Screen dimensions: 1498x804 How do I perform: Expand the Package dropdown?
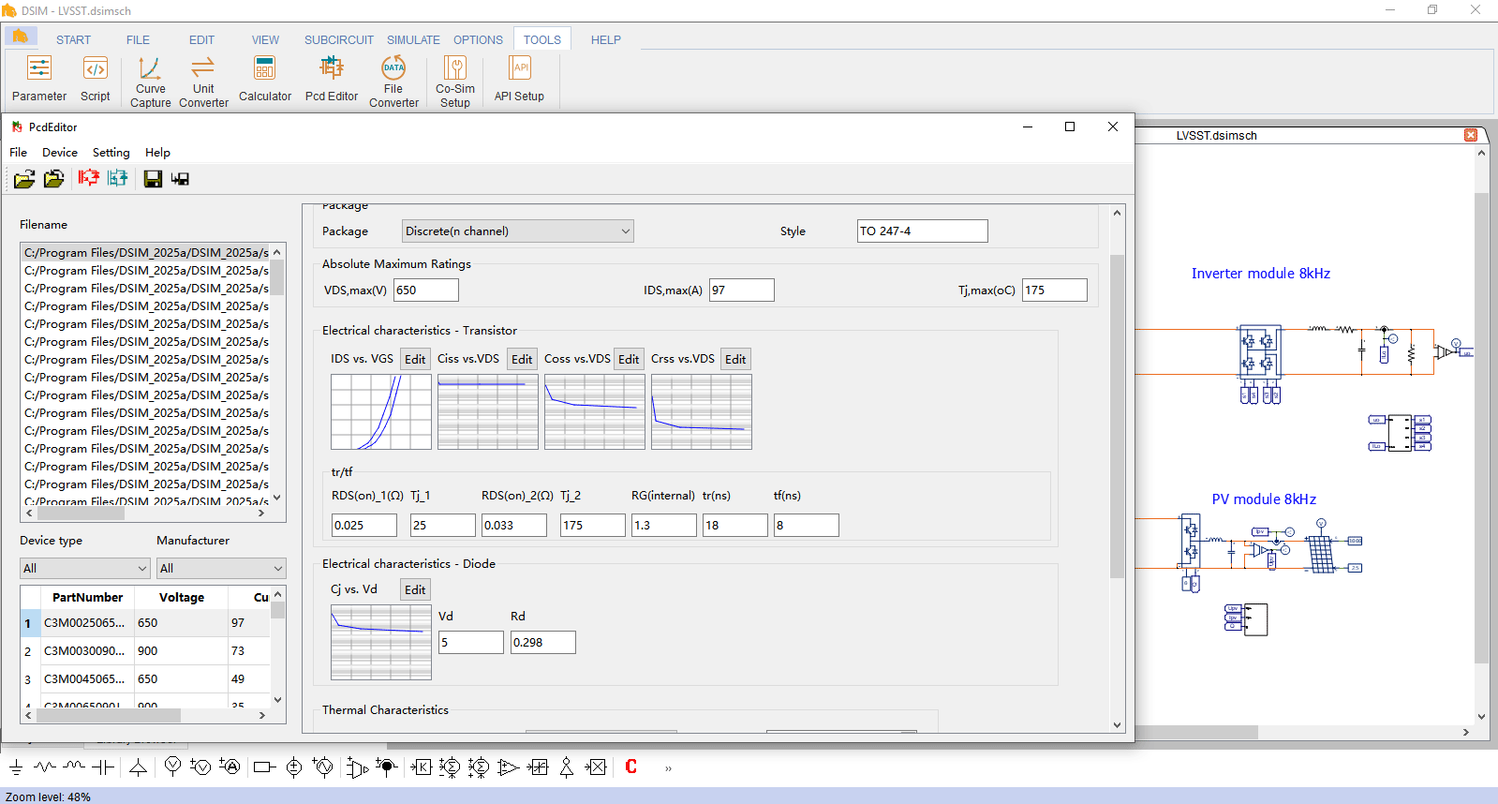[x=517, y=231]
